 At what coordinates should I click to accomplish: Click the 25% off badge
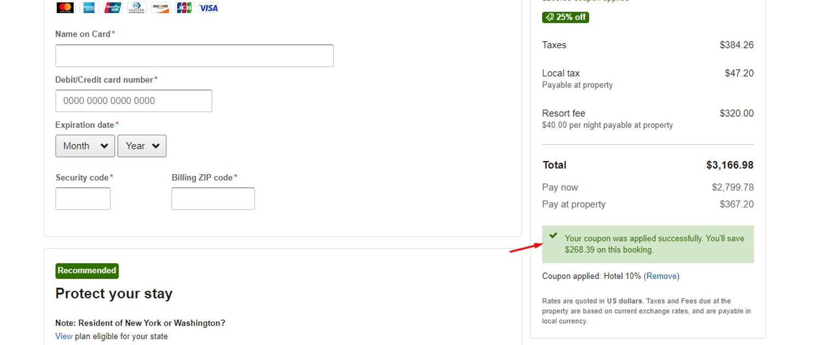[x=566, y=17]
